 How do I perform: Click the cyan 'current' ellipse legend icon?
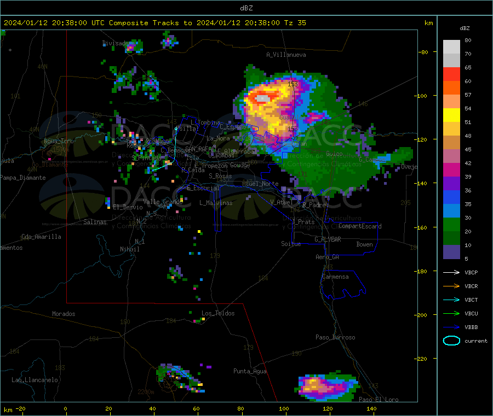[451, 341]
